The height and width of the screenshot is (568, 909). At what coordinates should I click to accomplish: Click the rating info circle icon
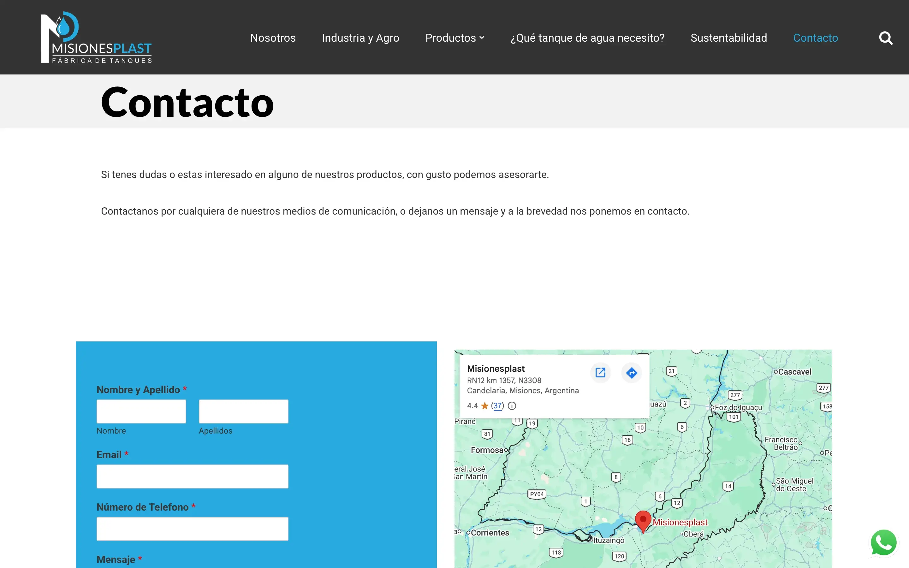pos(512,406)
